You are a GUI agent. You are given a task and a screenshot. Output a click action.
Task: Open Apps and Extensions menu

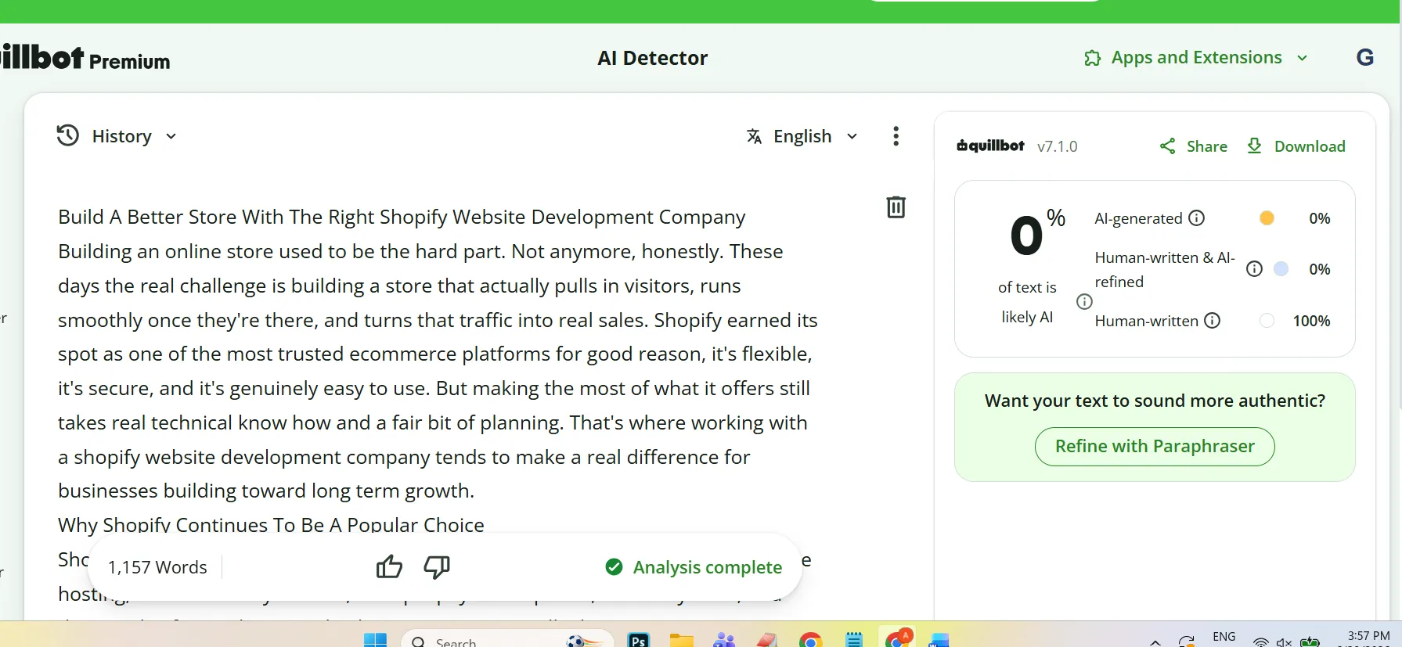[x=1196, y=57]
